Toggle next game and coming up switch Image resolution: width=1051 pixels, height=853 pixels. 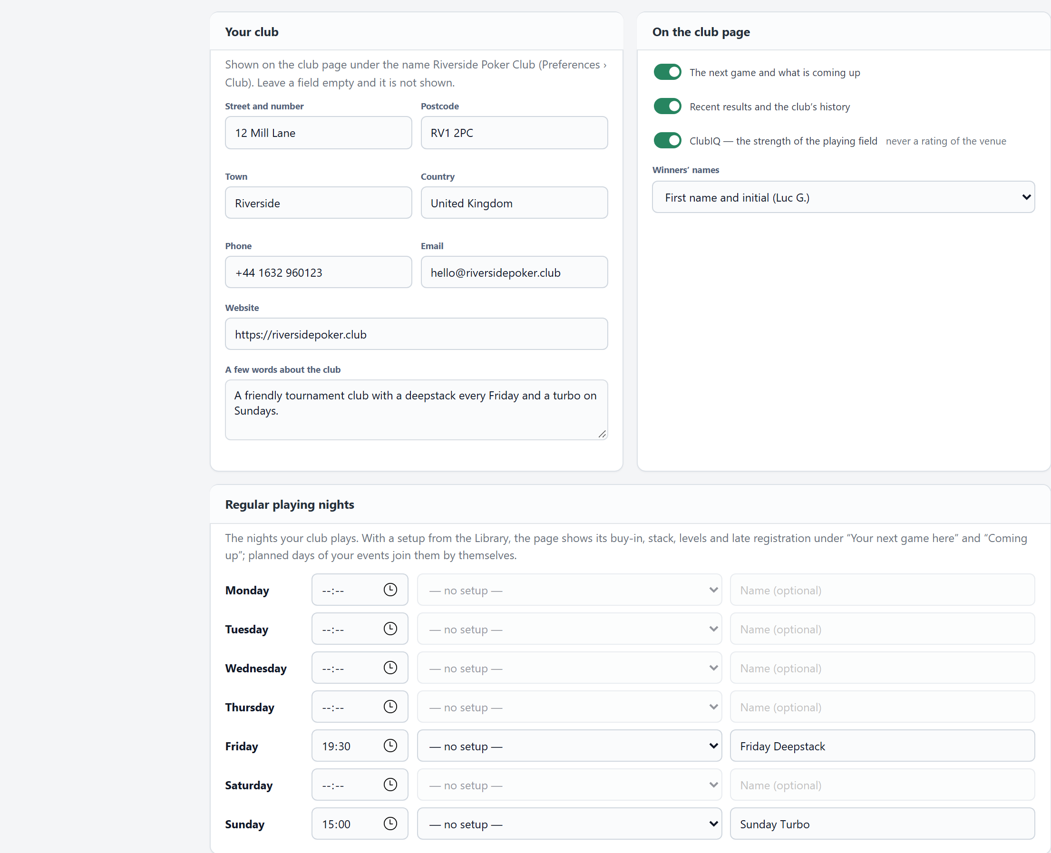(667, 72)
